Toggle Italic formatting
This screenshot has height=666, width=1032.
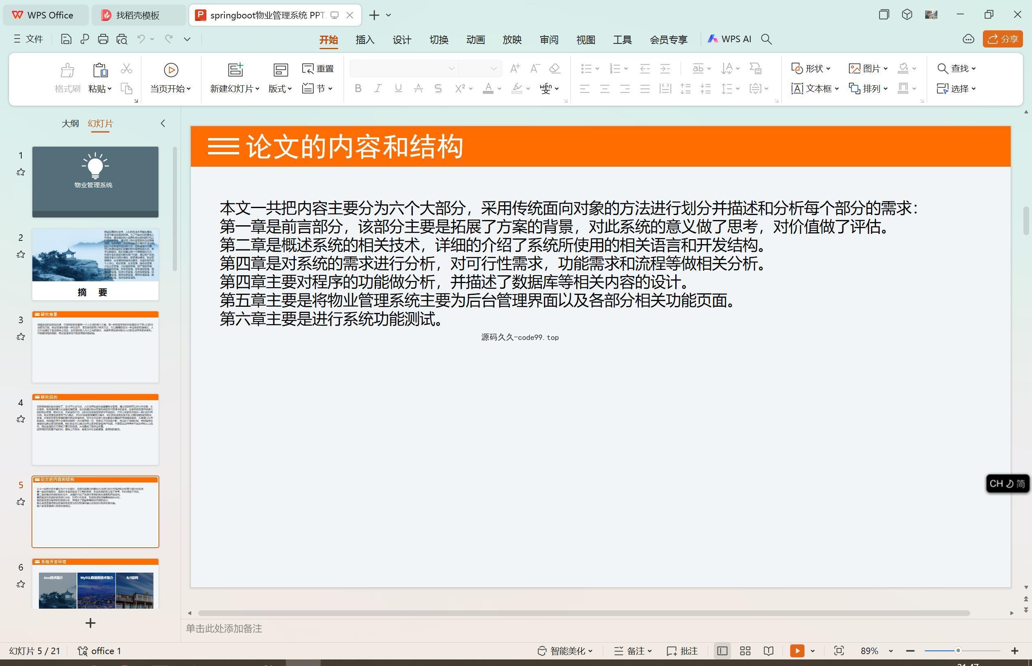click(378, 88)
